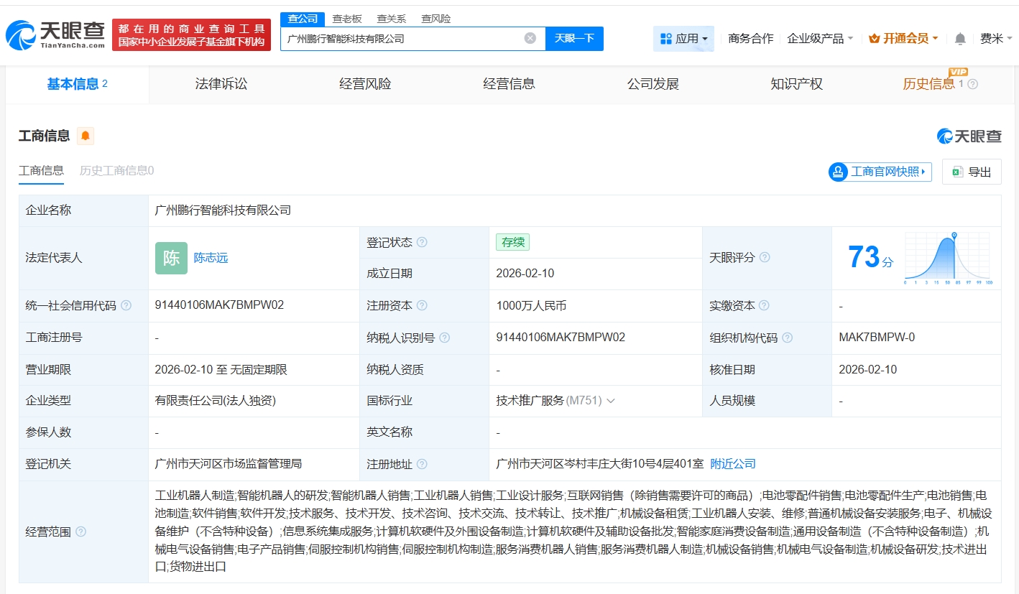Click the orange alert bell beside 工商信息
The image size is (1019, 594).
point(86,136)
